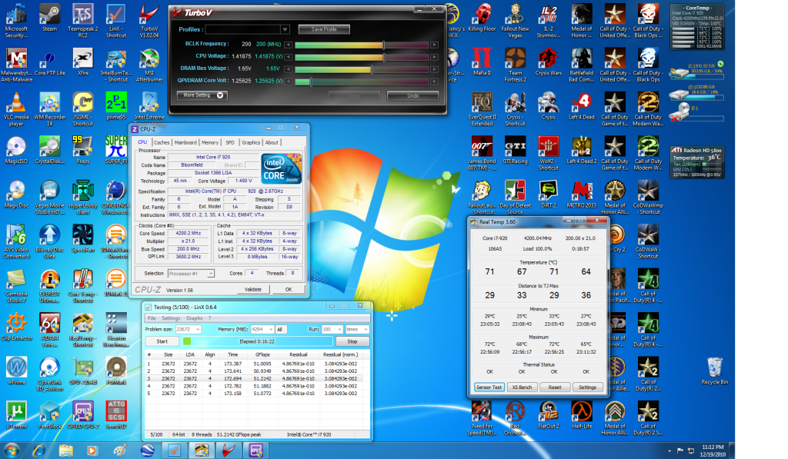Open the Killing Floor game icon
Image resolution: width=788 pixels, height=459 pixels.
click(x=482, y=17)
